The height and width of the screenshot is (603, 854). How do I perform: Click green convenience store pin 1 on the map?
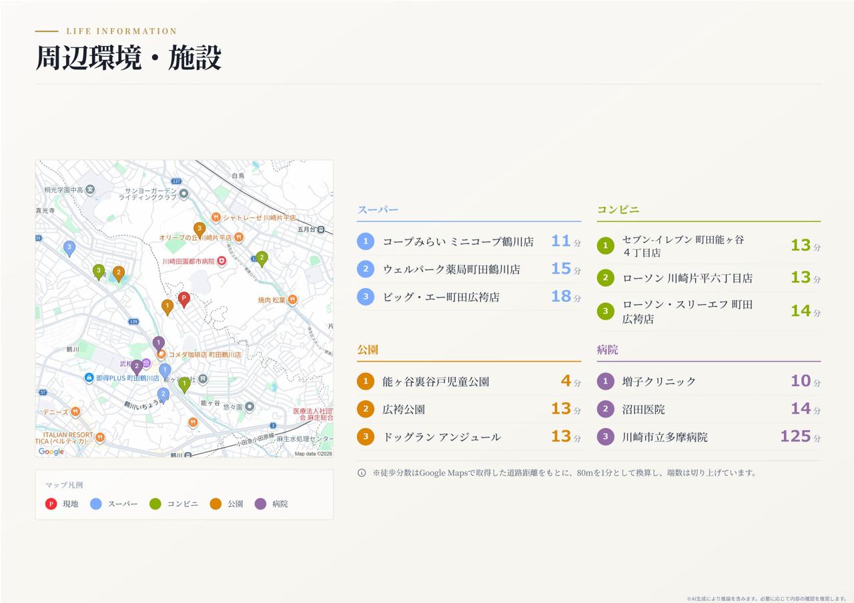pyautogui.click(x=185, y=385)
